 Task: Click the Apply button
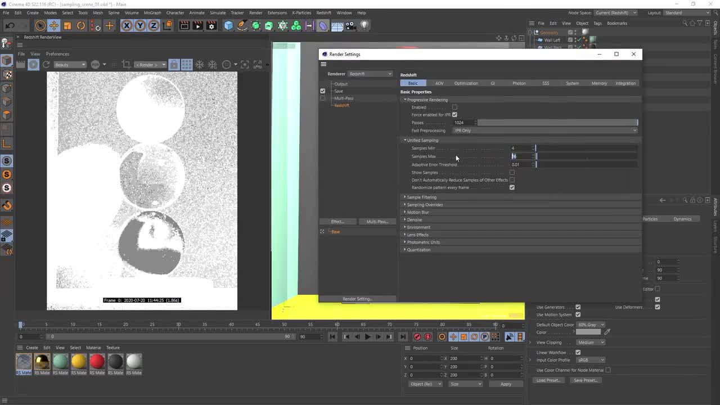(x=506, y=384)
